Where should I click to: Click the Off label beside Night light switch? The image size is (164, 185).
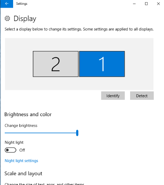(22, 150)
